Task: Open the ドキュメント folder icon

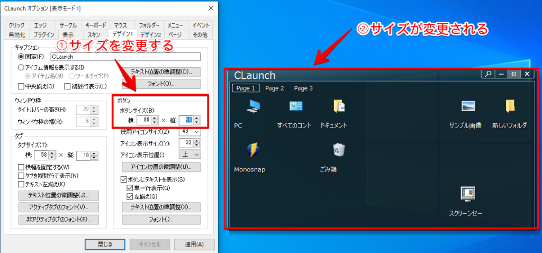Action: pyautogui.click(x=339, y=106)
